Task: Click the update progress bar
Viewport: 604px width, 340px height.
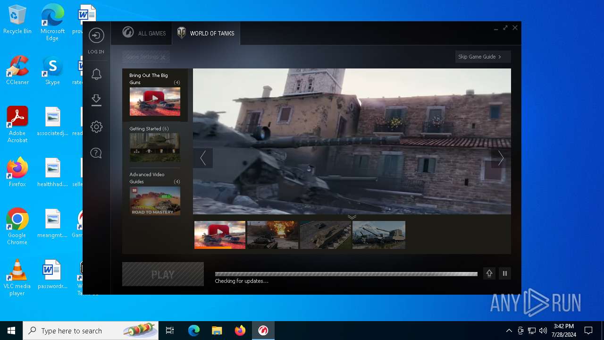Action: [x=346, y=274]
